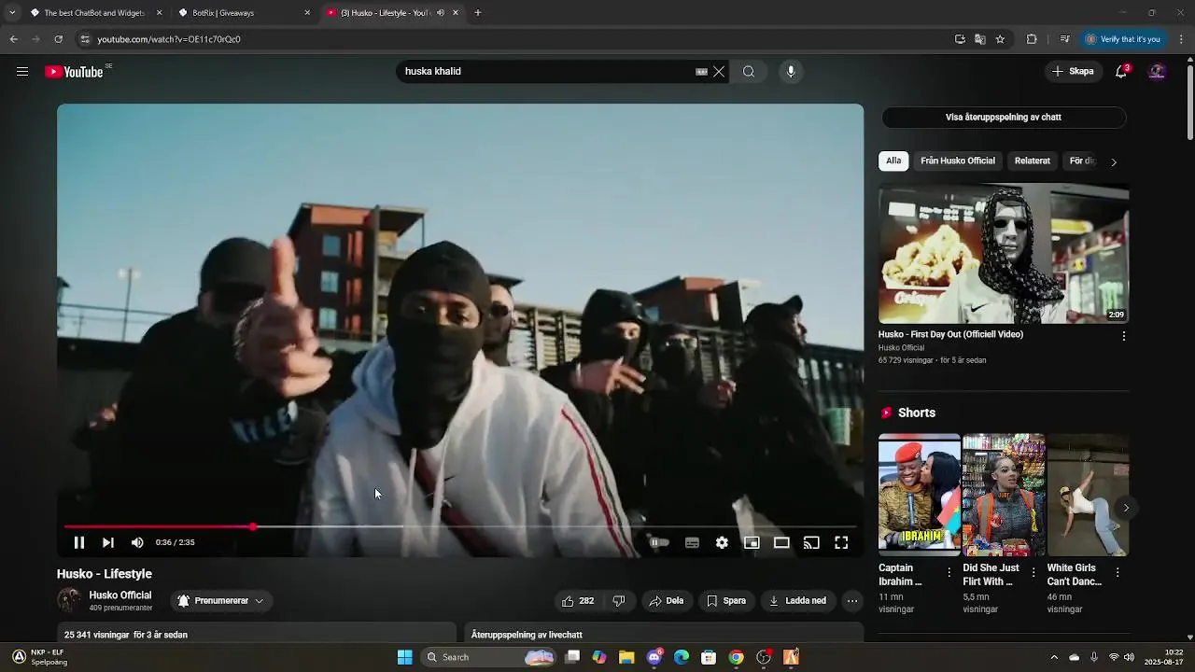Open the on-screen keyboard icon in search box
Screen dimensions: 1195x672
pos(701,72)
